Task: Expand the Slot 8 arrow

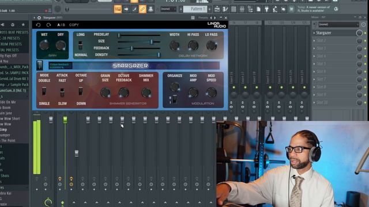Action: pos(314,87)
